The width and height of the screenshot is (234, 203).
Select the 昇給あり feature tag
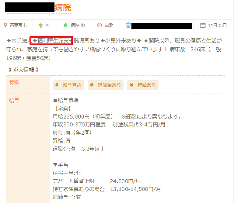(x=143, y=85)
